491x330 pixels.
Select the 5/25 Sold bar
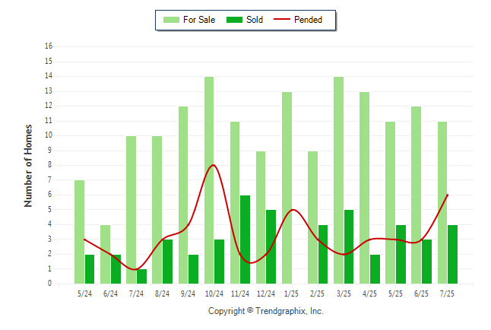[x=401, y=254]
